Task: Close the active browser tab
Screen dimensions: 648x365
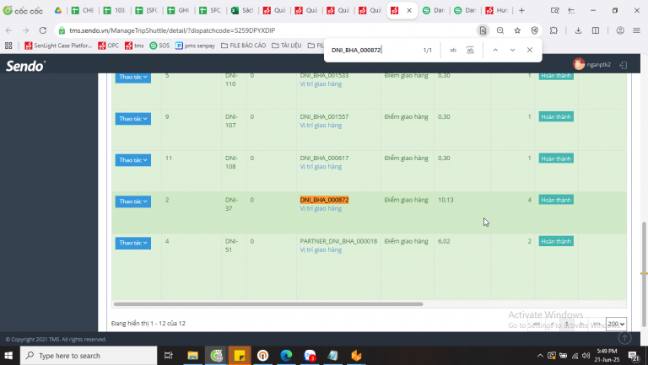Action: click(409, 10)
